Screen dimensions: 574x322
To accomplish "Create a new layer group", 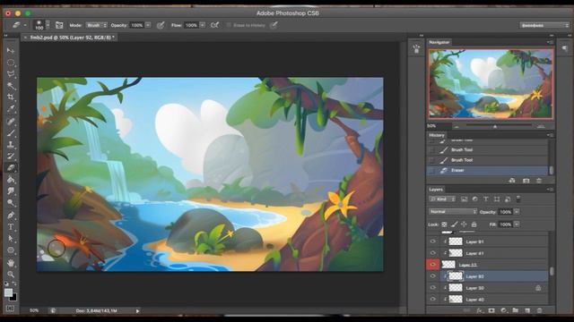I will (x=516, y=310).
